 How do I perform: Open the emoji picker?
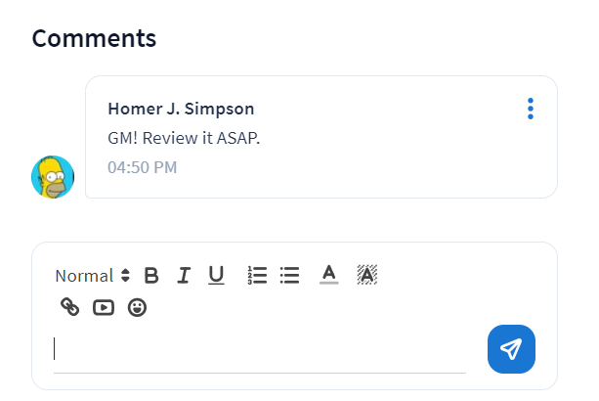pos(137,307)
